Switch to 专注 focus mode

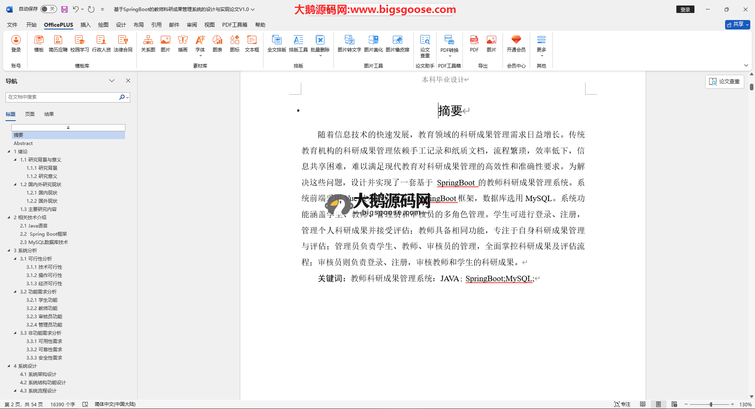622,404
